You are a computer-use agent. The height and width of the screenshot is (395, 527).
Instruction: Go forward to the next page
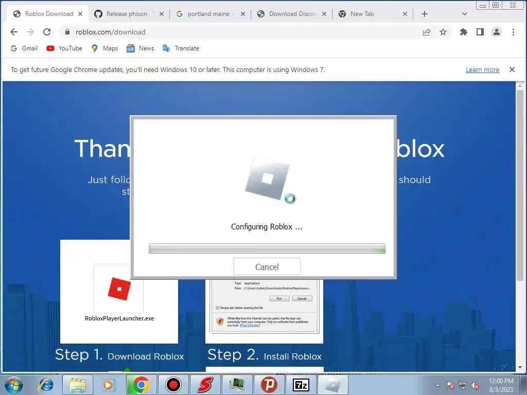30,32
